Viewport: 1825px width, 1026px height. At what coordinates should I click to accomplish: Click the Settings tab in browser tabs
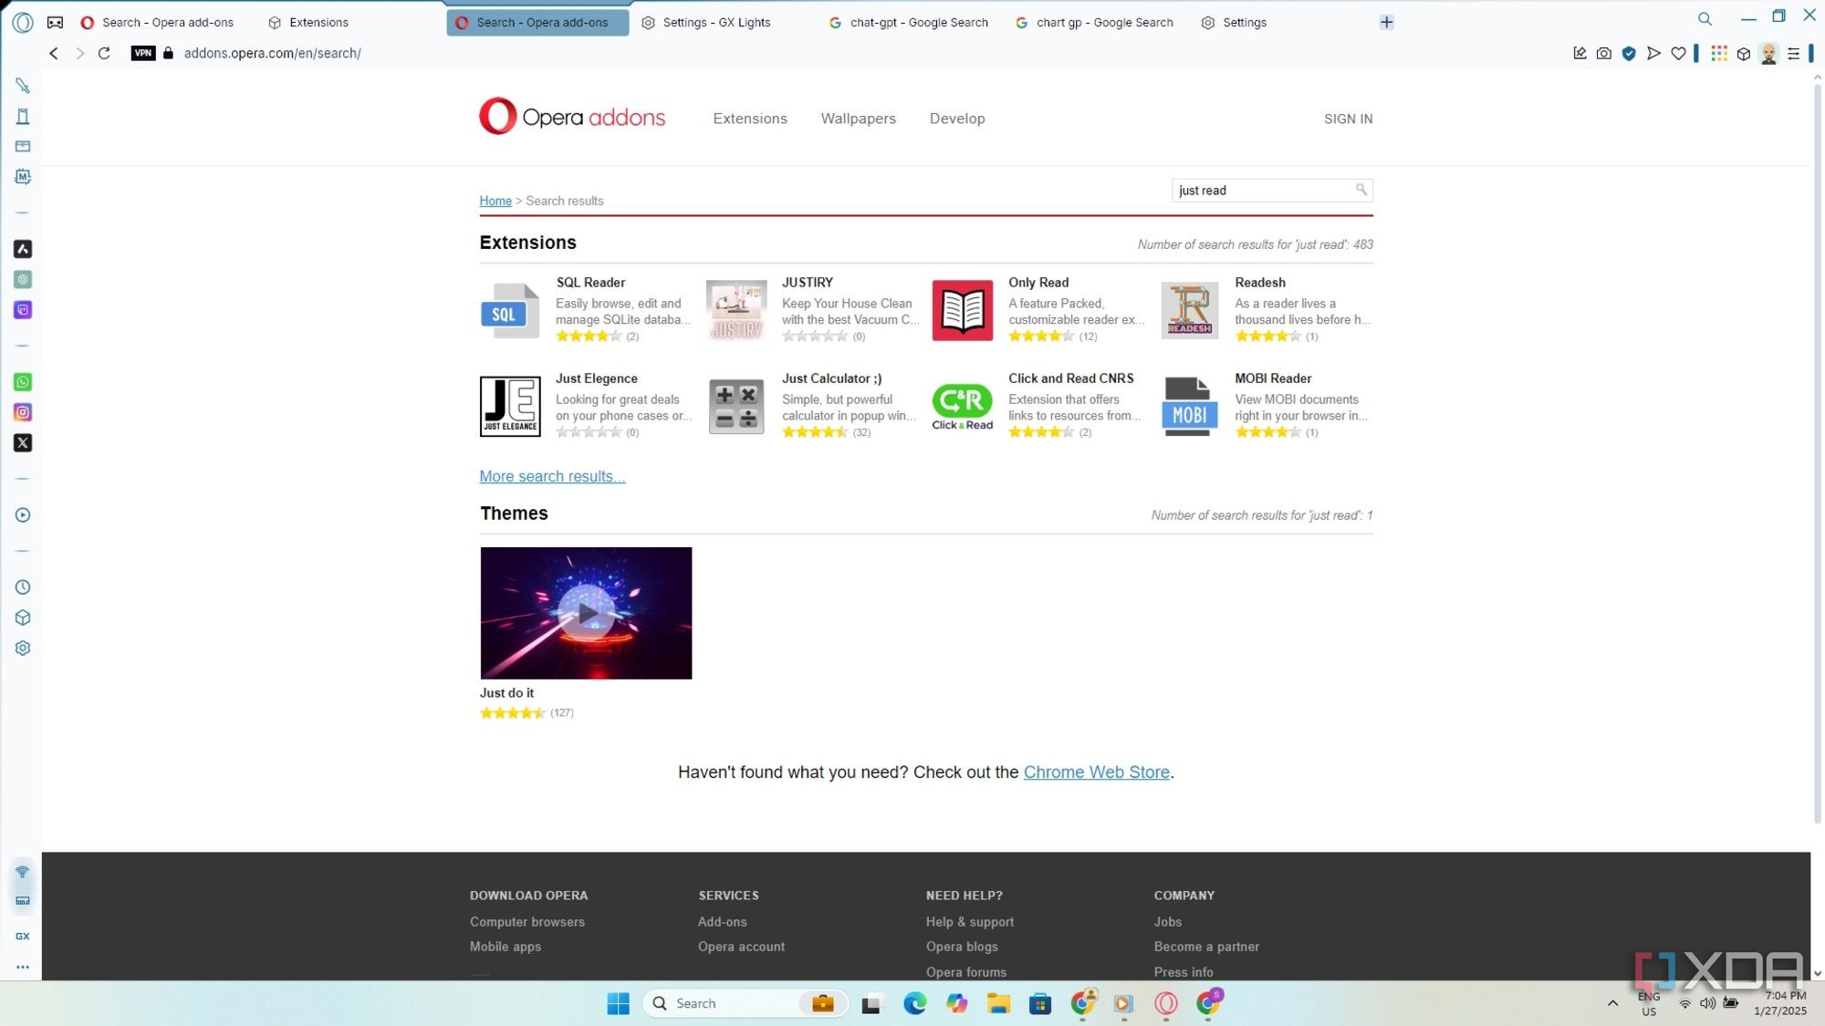(x=1244, y=21)
